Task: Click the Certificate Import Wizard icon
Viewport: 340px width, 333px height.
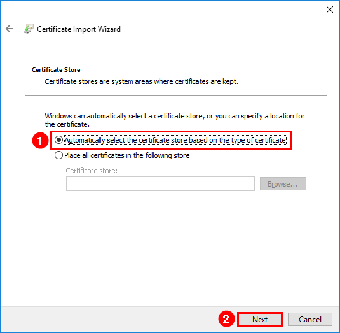Action: pos(29,29)
